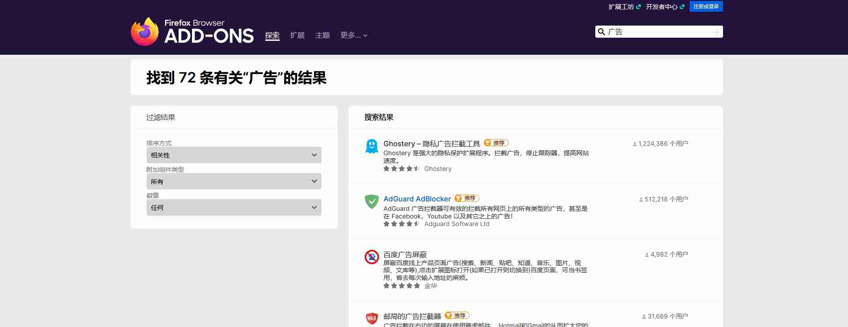
Task: Open the Ghostery extension icon
Action: click(x=371, y=146)
